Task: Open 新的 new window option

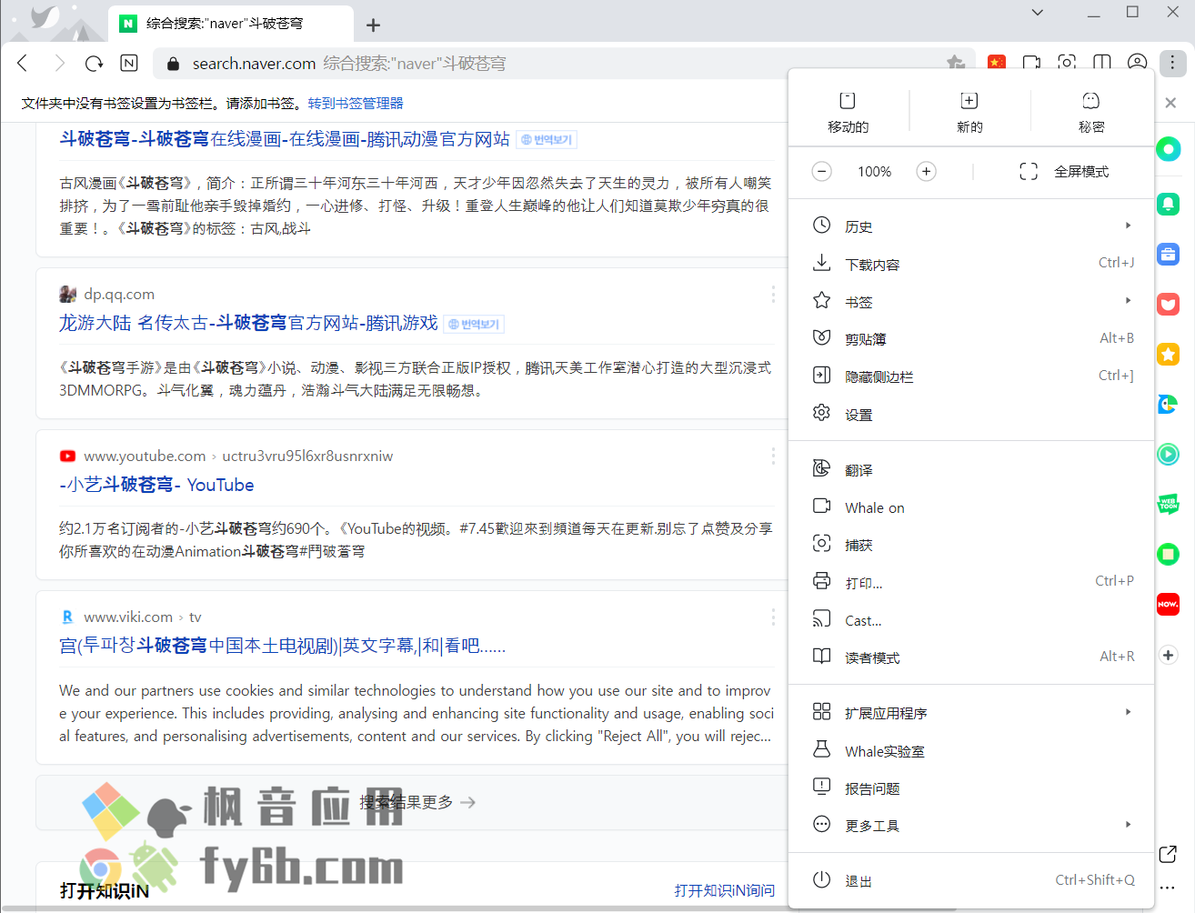Action: point(969,112)
